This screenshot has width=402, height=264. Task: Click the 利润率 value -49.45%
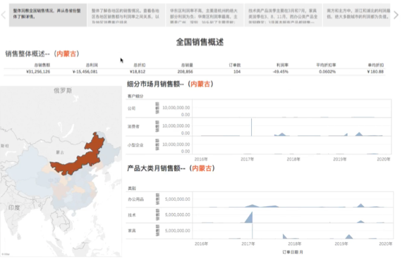(x=281, y=72)
